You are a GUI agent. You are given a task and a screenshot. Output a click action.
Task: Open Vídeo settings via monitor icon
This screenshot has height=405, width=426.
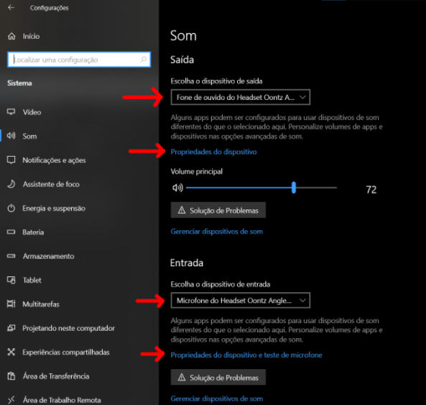(x=11, y=112)
